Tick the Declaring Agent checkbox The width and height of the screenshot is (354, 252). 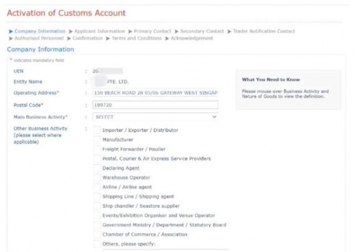tap(97, 168)
